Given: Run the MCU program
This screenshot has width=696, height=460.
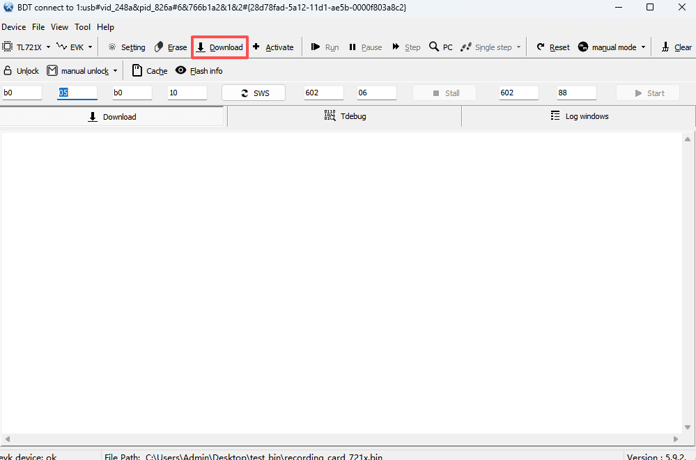Looking at the screenshot, I should click(x=325, y=47).
